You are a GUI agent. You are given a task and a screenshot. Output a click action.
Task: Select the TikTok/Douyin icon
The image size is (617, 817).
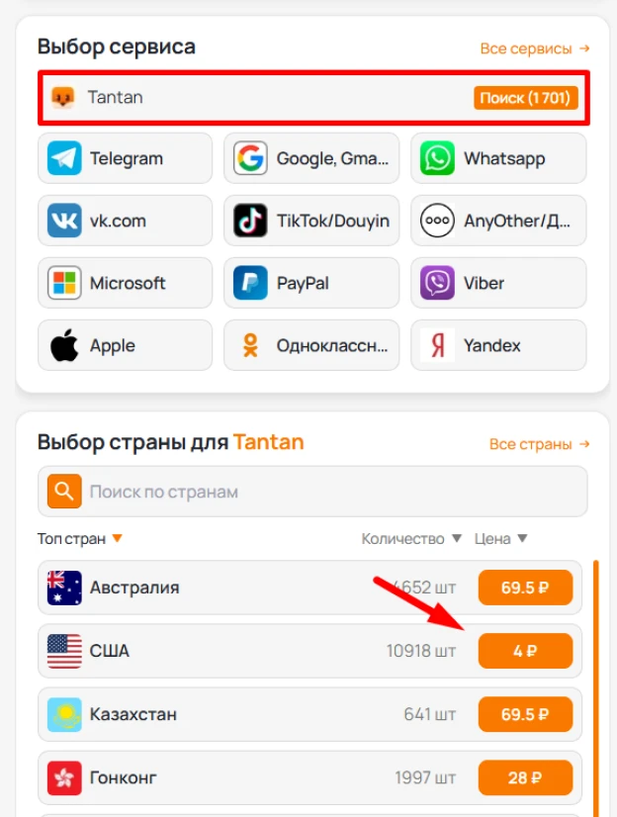[250, 221]
